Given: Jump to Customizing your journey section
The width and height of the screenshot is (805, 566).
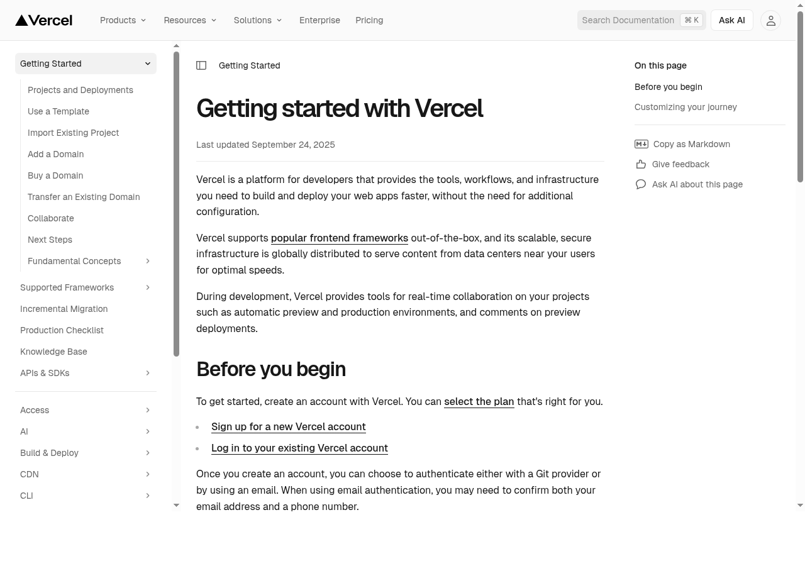Looking at the screenshot, I should (x=686, y=107).
